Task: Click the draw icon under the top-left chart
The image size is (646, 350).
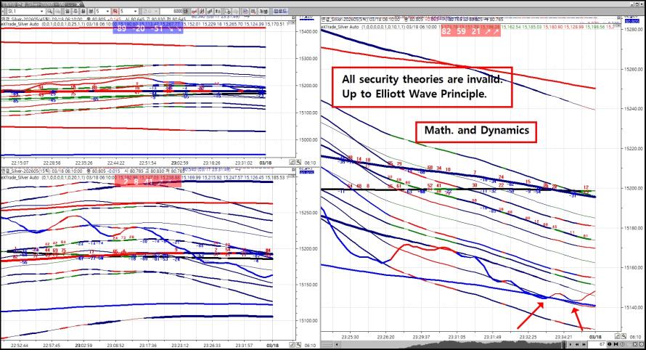Action: [x=292, y=163]
